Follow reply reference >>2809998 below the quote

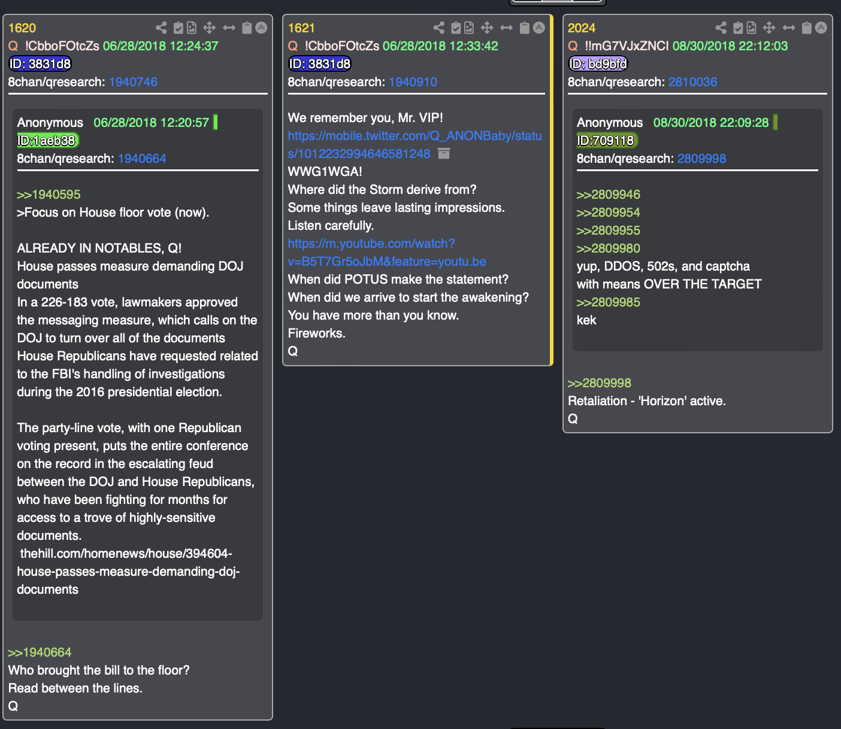tap(600, 383)
